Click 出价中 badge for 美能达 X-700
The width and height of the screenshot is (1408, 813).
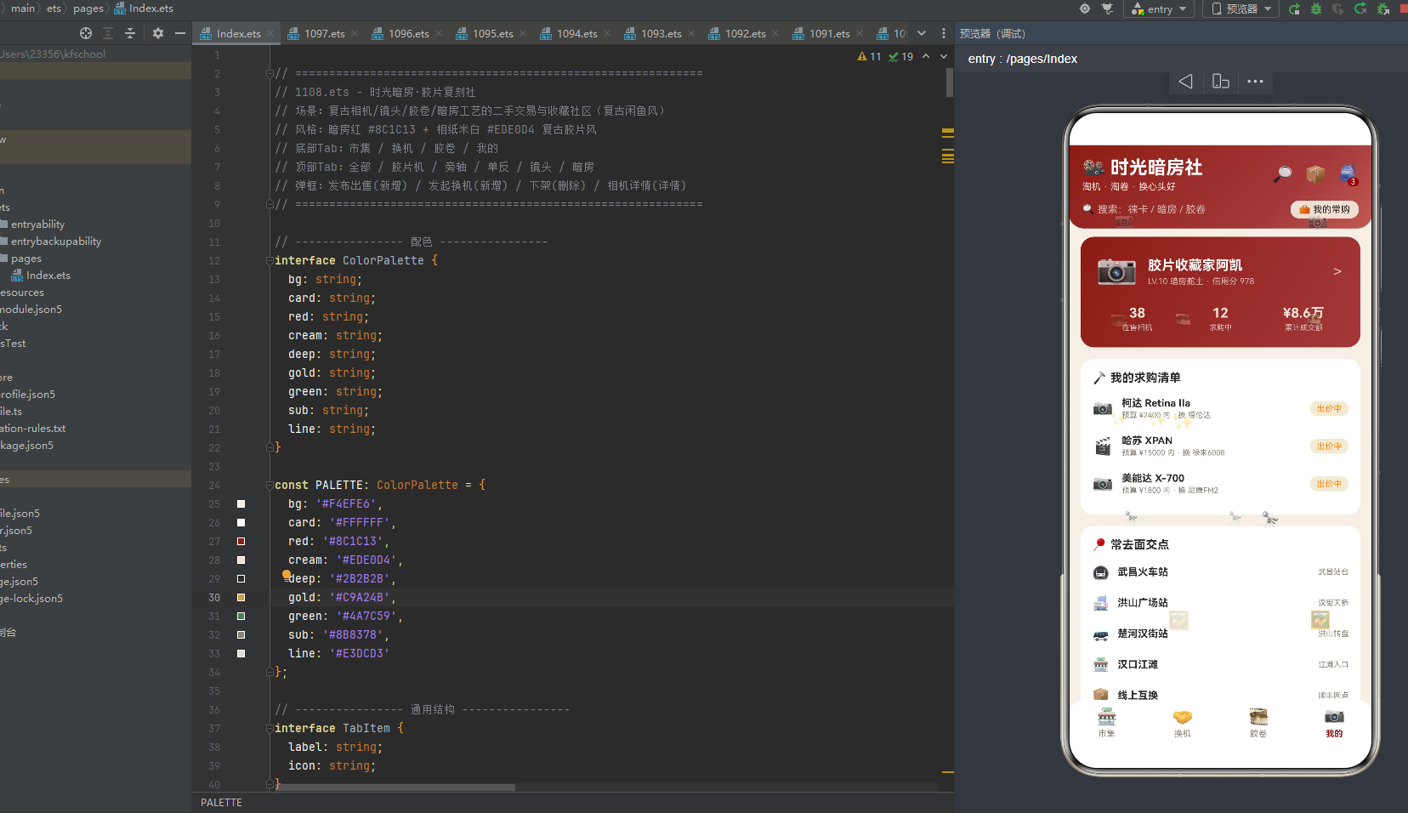point(1328,484)
